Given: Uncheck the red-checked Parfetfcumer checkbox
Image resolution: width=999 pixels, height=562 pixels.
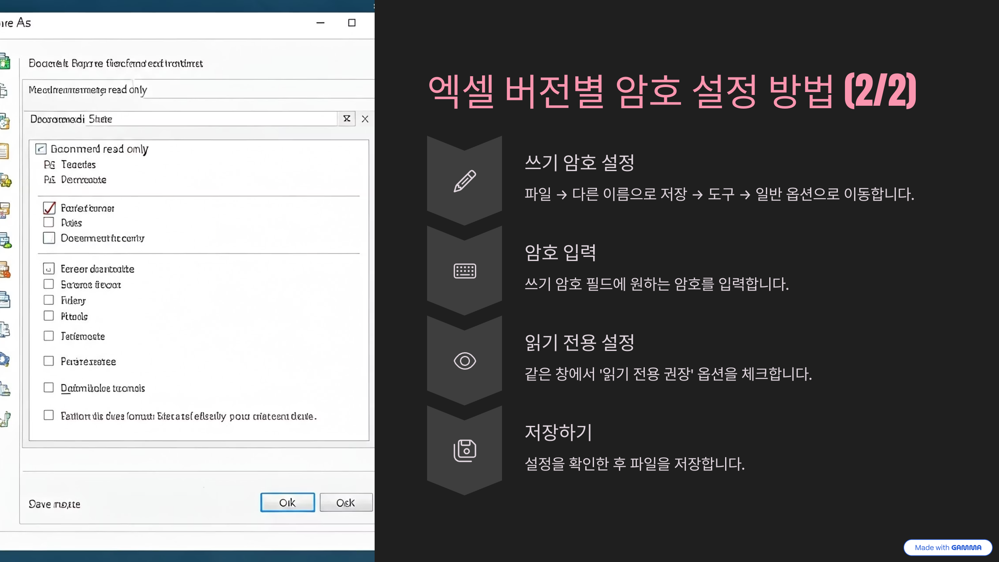Looking at the screenshot, I should [49, 208].
